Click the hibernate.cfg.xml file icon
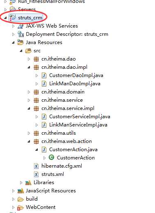This screenshot has width=155, height=213. (x=36, y=166)
